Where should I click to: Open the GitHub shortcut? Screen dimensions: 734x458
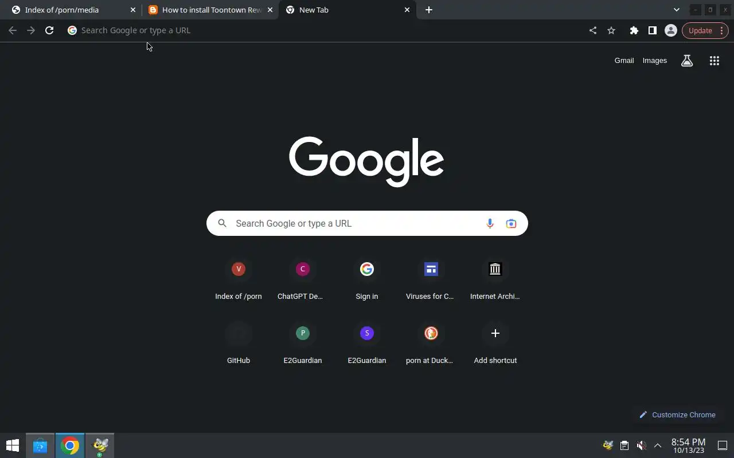[x=239, y=343]
